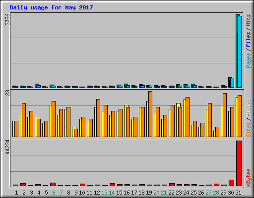254x198 pixels.
Task: Click day label 22 on the x-axis
Action: [171, 193]
